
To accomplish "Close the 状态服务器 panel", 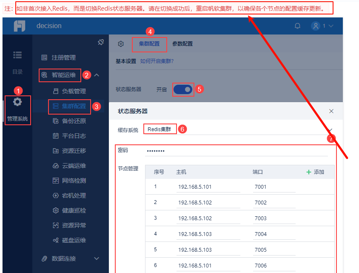I will (331, 111).
